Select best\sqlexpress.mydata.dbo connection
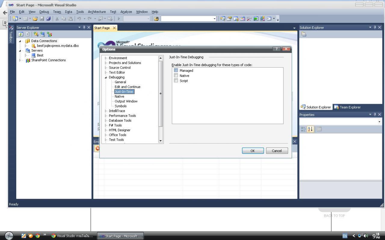 (58, 46)
